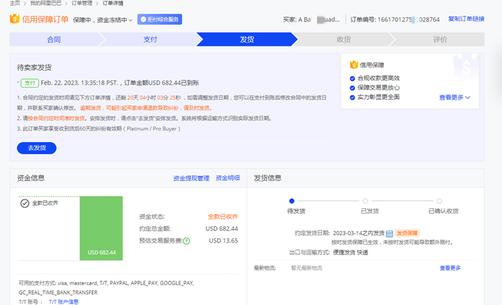Click the 复制订单链接 link

(x=466, y=19)
